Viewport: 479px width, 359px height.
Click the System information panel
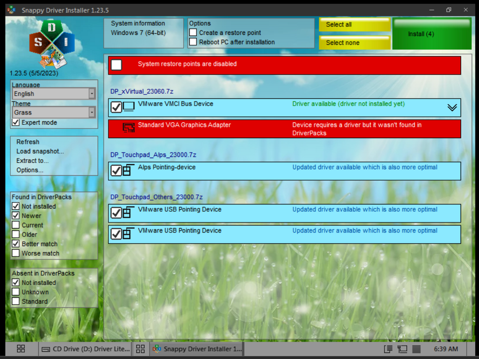click(x=144, y=33)
